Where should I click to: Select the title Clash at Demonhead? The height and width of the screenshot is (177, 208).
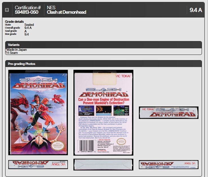(67, 12)
